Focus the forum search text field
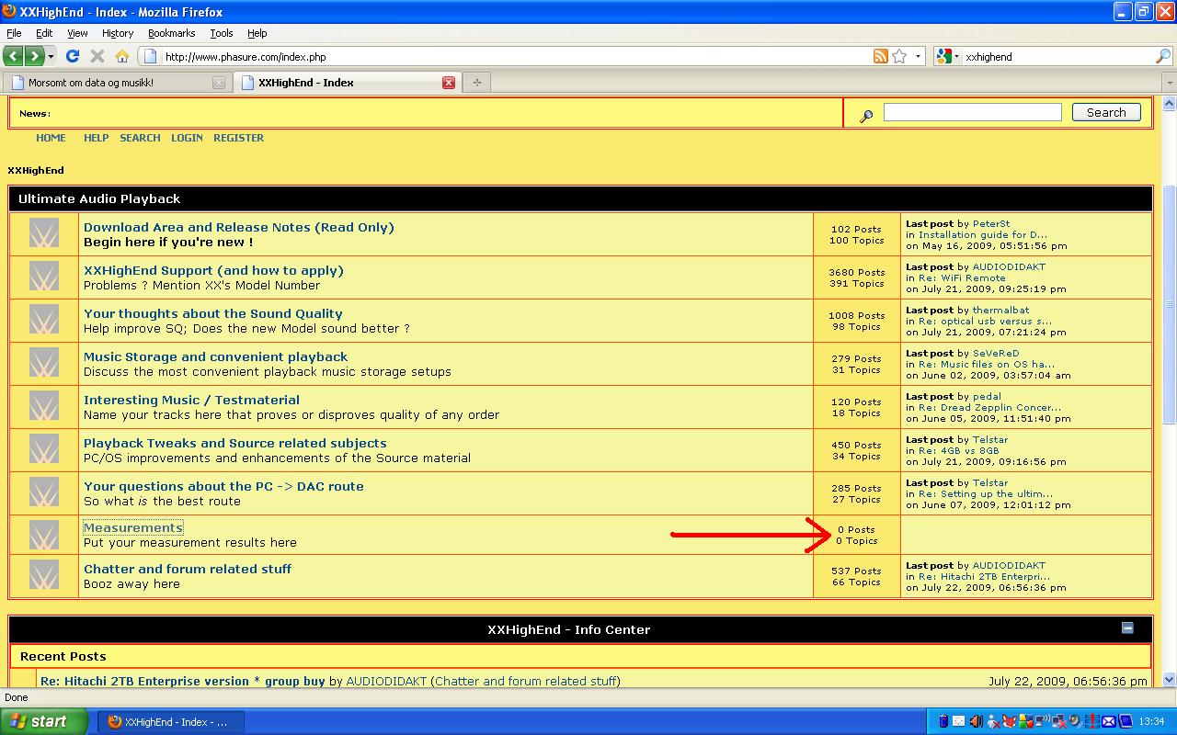The width and height of the screenshot is (1177, 735). click(972, 112)
